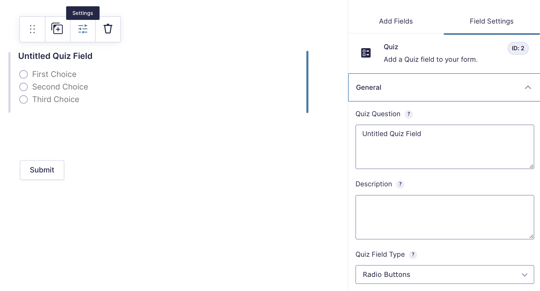Delete the quiz field with the trash icon
The width and height of the screenshot is (540, 291).
108,29
